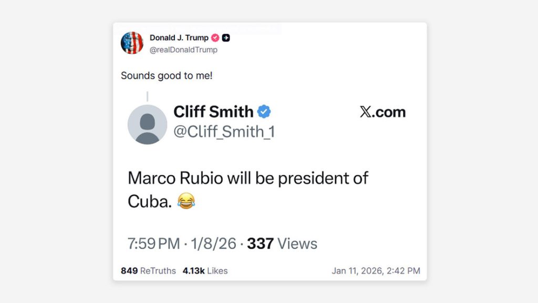Click the blue verified checkmark by Cliff Smith
The height and width of the screenshot is (303, 538).
tap(264, 111)
